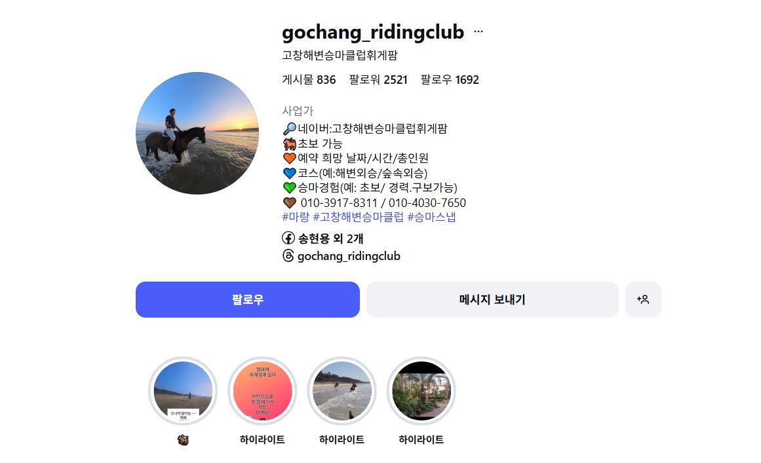Open the beach waves horse riding highlight
Screen dimensions: 761x463
pyautogui.click(x=341, y=391)
